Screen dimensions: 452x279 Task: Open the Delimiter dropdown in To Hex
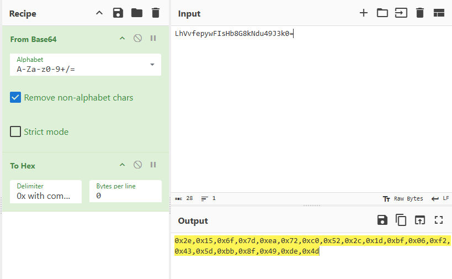pyautogui.click(x=46, y=192)
